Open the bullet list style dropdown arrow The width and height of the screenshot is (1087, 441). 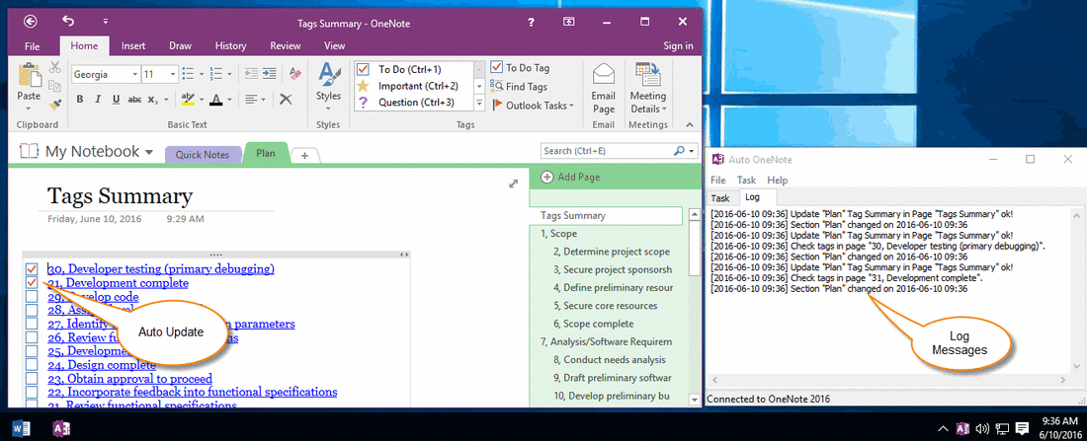[x=201, y=74]
